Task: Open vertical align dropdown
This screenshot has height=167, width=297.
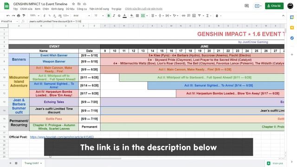Action: click(x=161, y=15)
